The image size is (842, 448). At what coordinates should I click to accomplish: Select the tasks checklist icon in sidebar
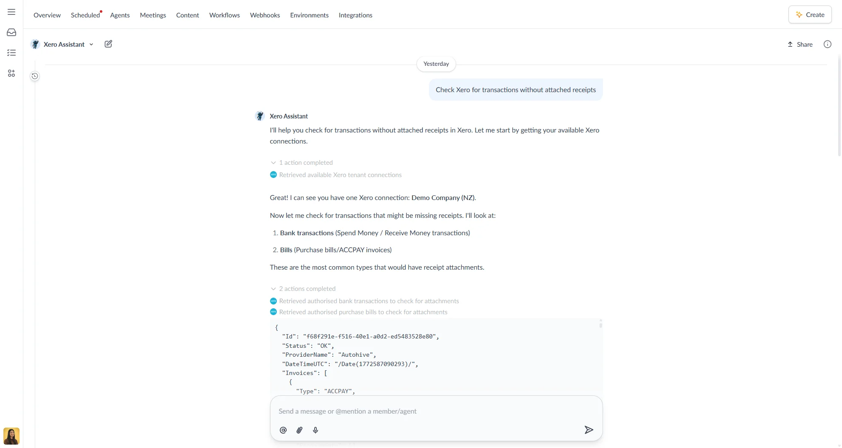pos(11,52)
